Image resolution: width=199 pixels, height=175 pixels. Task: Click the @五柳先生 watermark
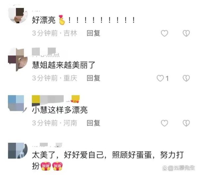[x=178, y=168]
